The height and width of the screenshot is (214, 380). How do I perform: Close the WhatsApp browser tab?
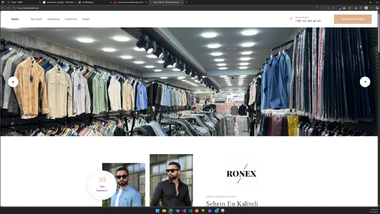coord(111,2)
